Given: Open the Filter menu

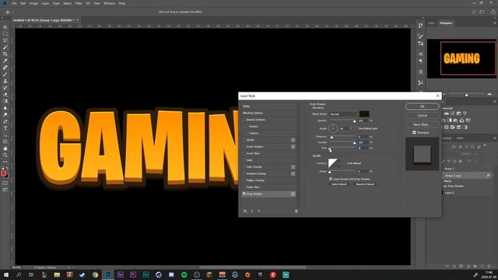Looking at the screenshot, I should pyautogui.click(x=79, y=3).
